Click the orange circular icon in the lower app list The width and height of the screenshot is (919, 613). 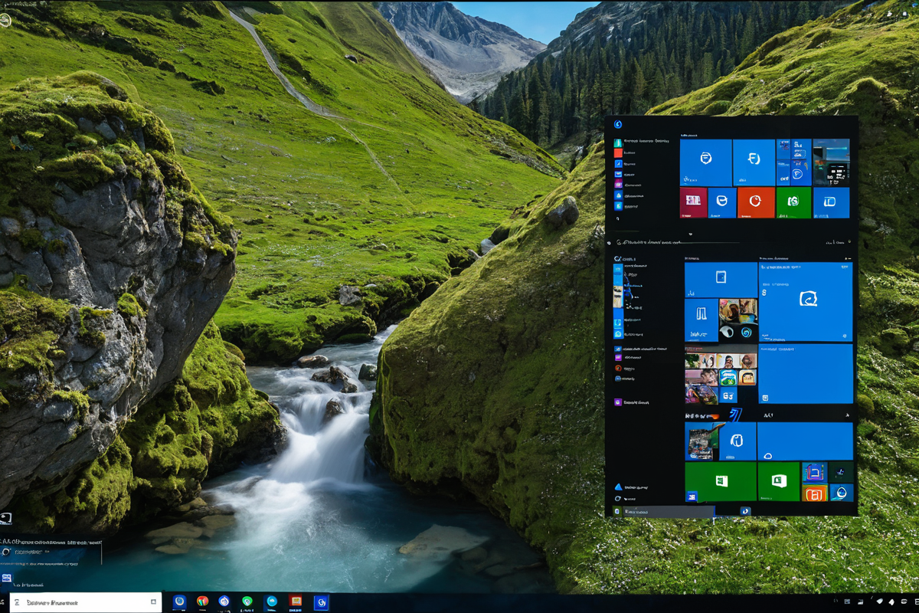tap(618, 369)
